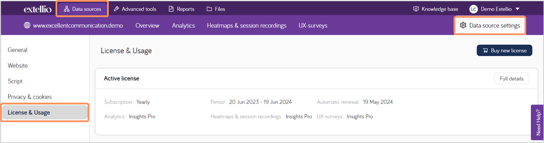Click the globe icon beside website URL
The image size is (544, 143).
tap(27, 25)
